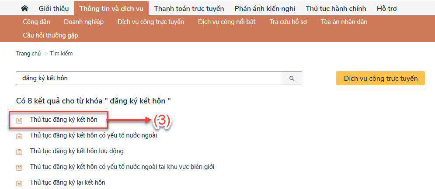Click the Trang chủ breadcrumb link

click(28, 54)
